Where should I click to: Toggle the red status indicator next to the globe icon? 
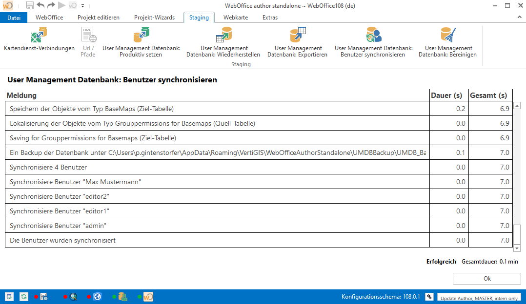[88, 296]
